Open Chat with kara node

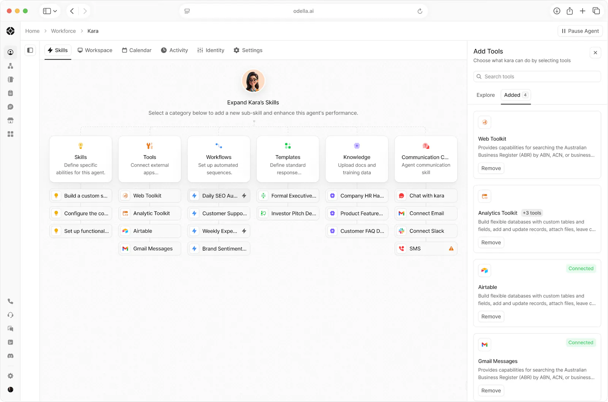[x=426, y=196]
